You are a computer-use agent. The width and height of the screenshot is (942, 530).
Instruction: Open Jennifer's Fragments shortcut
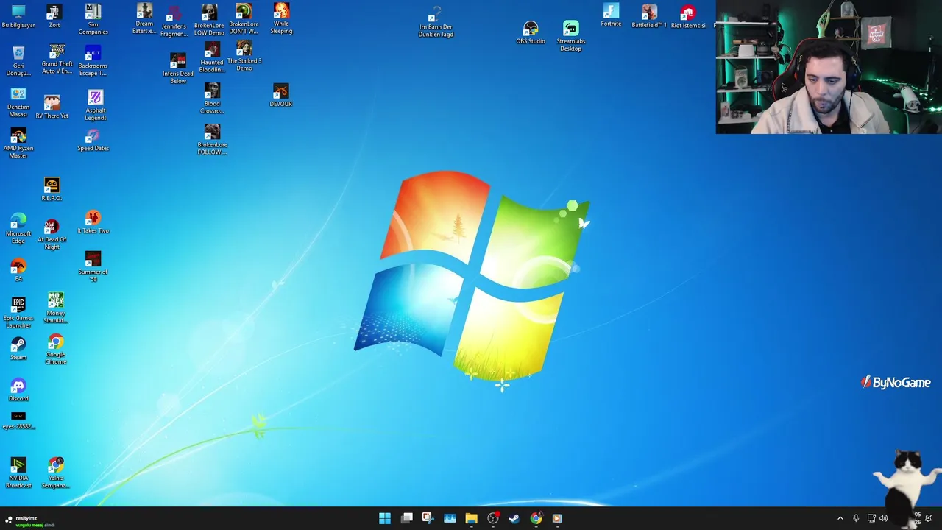pos(174,21)
